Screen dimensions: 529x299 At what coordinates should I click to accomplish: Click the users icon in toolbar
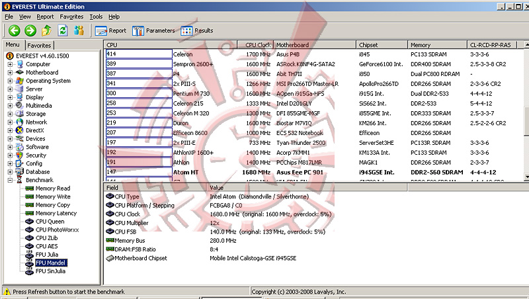pyautogui.click(x=79, y=30)
